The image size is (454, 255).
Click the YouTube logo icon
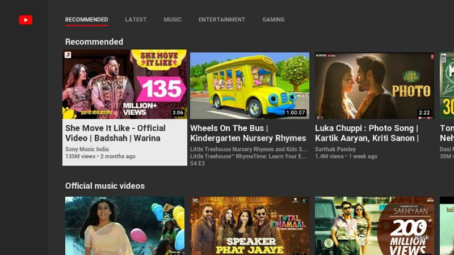(x=26, y=20)
